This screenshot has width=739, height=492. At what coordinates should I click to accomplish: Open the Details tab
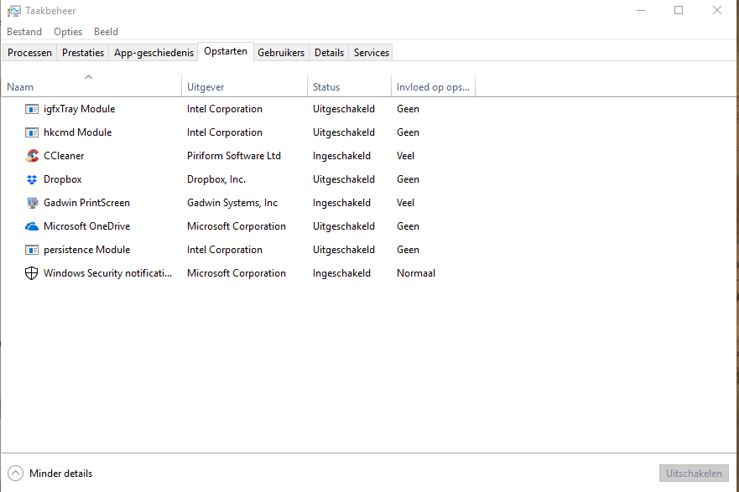pyautogui.click(x=329, y=53)
